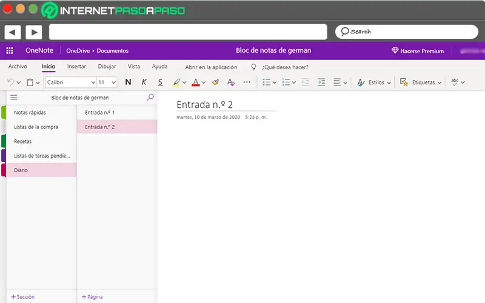Expand the font color dropdown arrow
485x303 pixels.
click(x=204, y=82)
